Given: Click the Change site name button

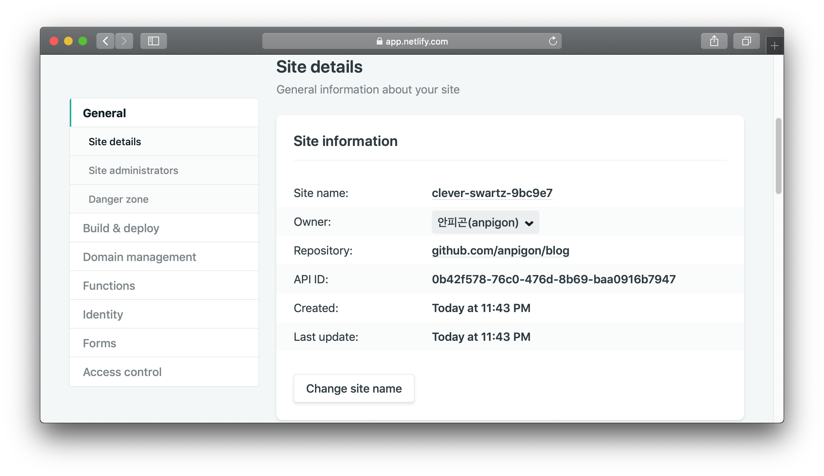Looking at the screenshot, I should point(354,388).
